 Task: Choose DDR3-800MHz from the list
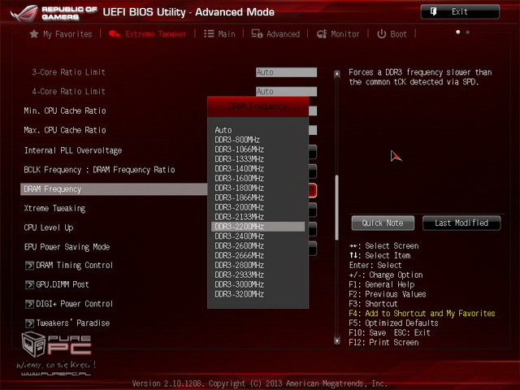click(x=237, y=140)
